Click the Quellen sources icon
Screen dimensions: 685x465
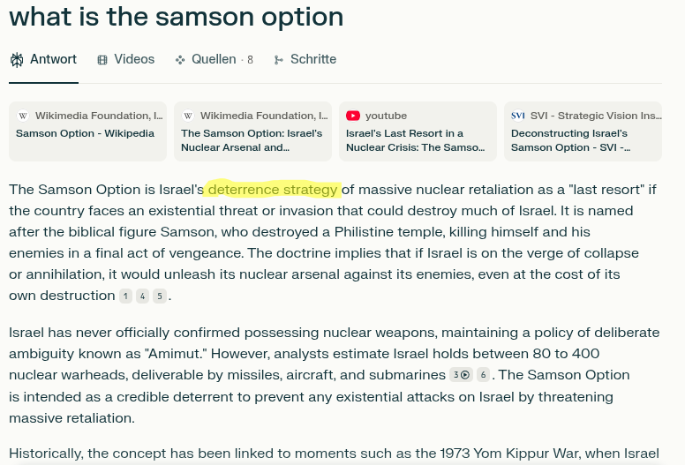point(179,60)
